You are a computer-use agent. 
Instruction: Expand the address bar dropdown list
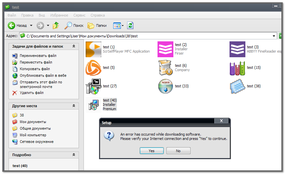pos(274,36)
